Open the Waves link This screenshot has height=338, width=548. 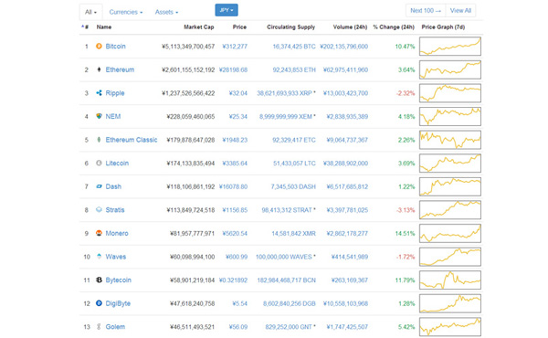(x=116, y=257)
